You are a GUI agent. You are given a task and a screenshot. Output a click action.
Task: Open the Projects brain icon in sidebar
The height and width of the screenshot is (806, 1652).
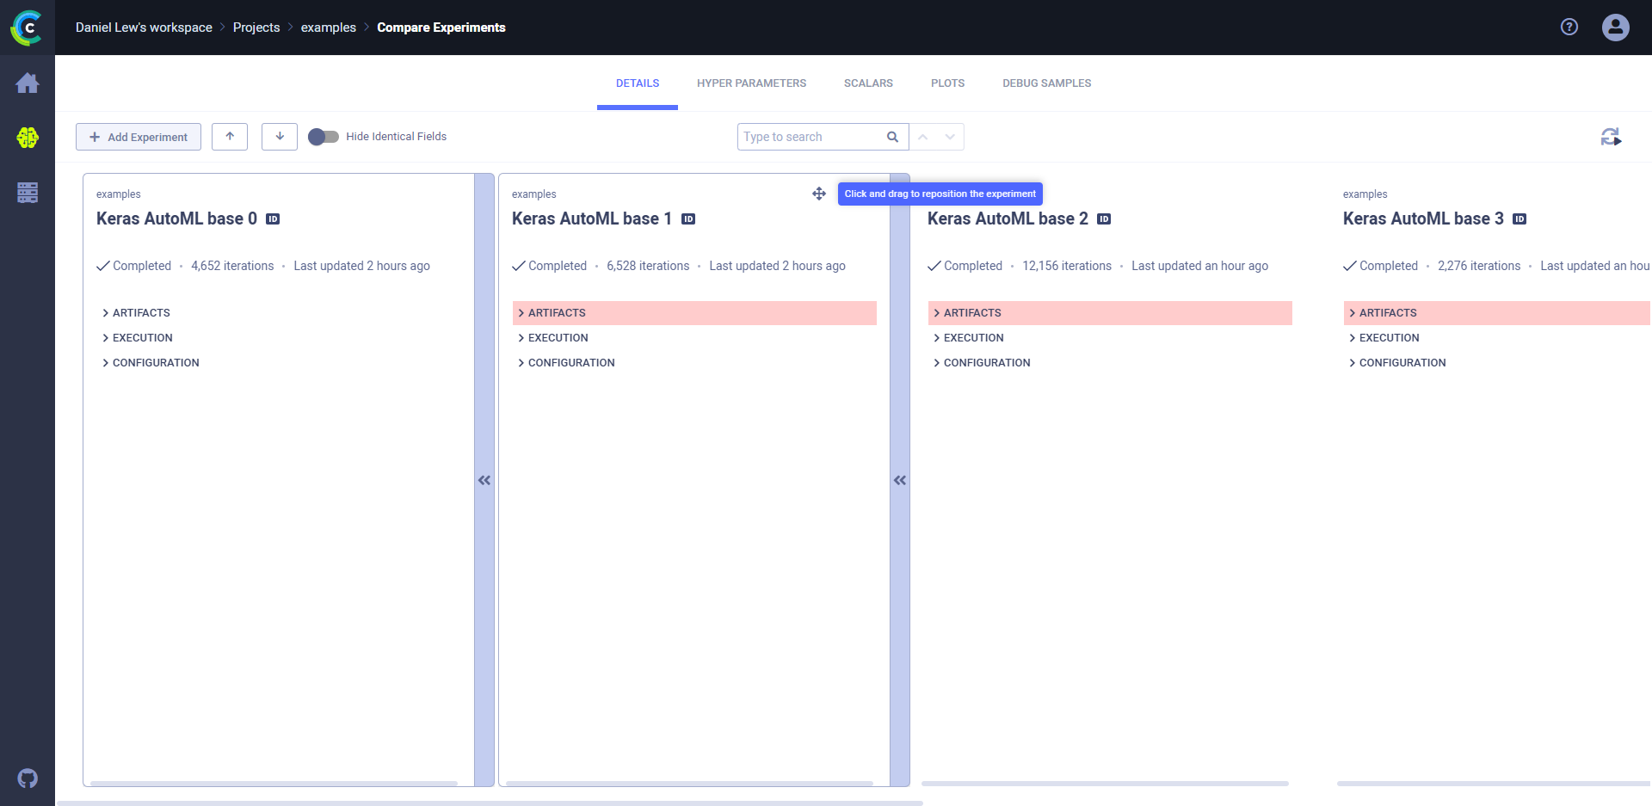click(28, 138)
